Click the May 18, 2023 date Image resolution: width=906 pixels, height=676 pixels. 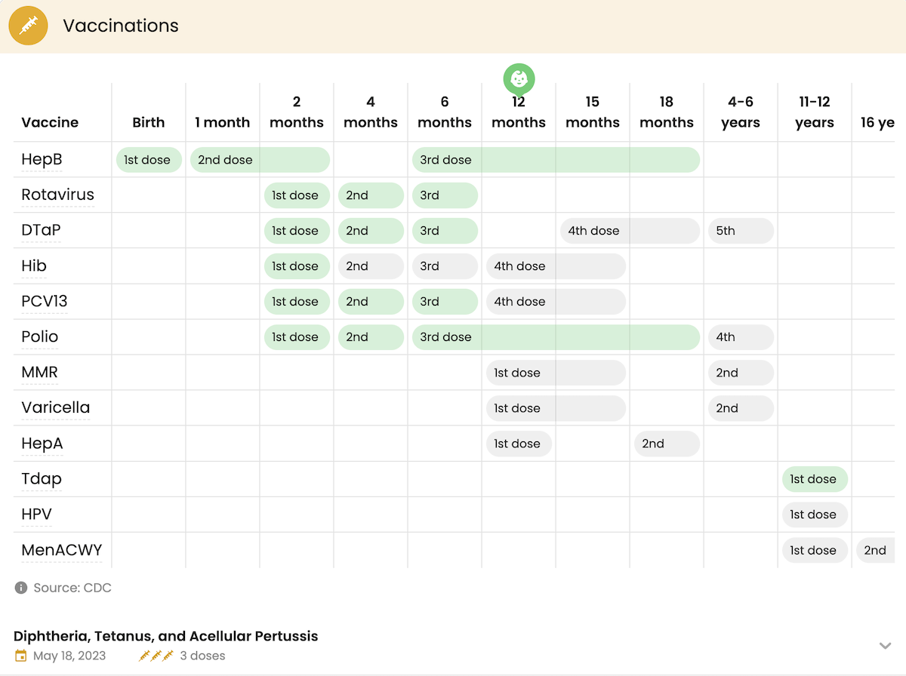tap(69, 656)
